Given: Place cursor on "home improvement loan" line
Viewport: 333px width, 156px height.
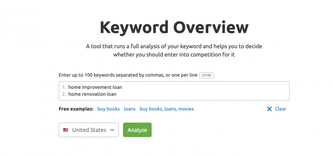Looking at the screenshot, I should [95, 87].
